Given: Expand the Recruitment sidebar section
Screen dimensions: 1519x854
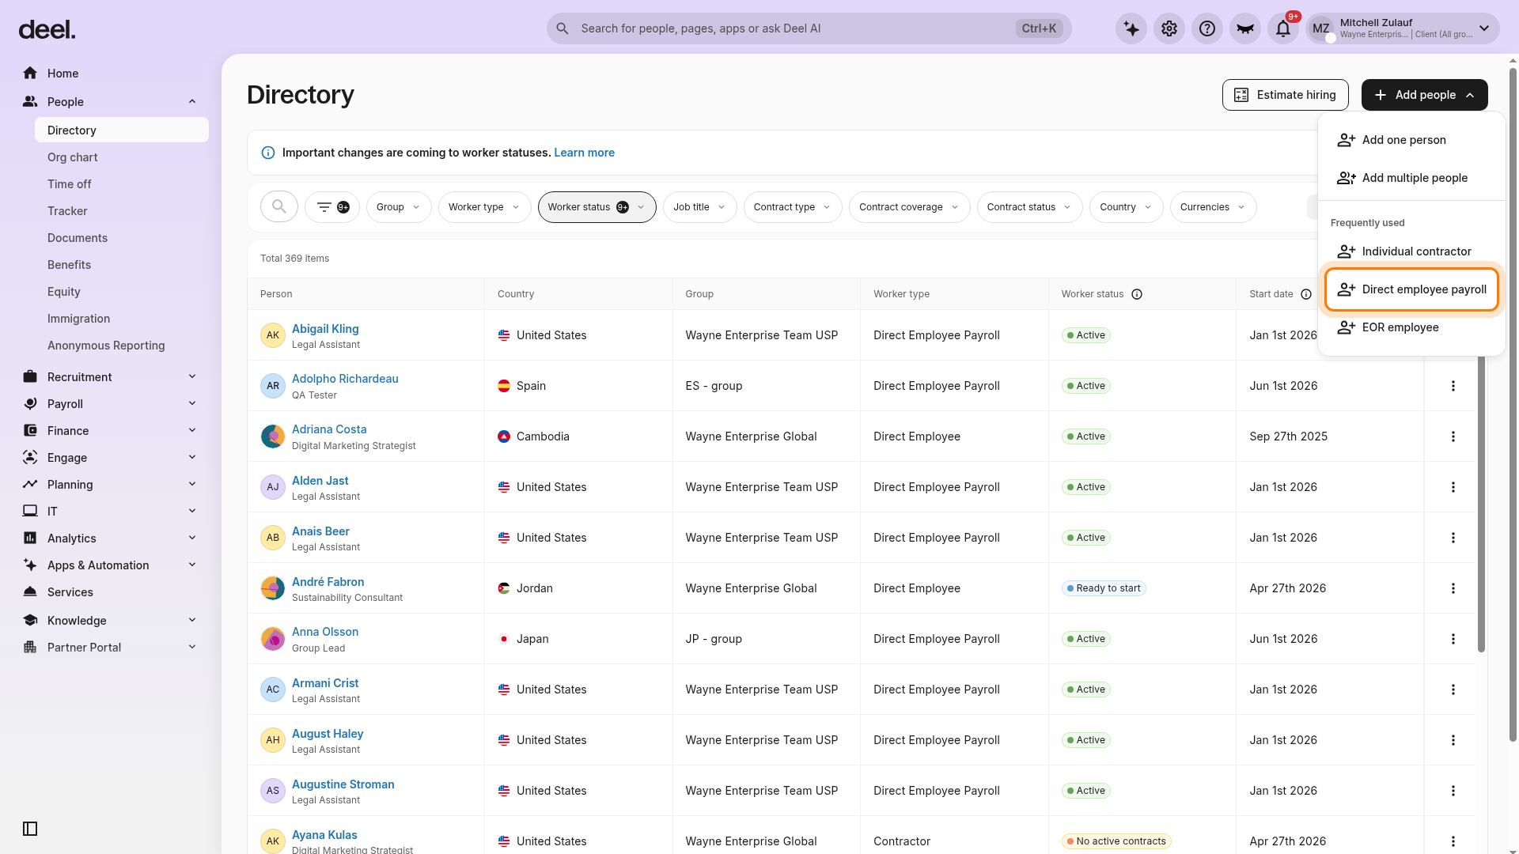Looking at the screenshot, I should (x=192, y=376).
